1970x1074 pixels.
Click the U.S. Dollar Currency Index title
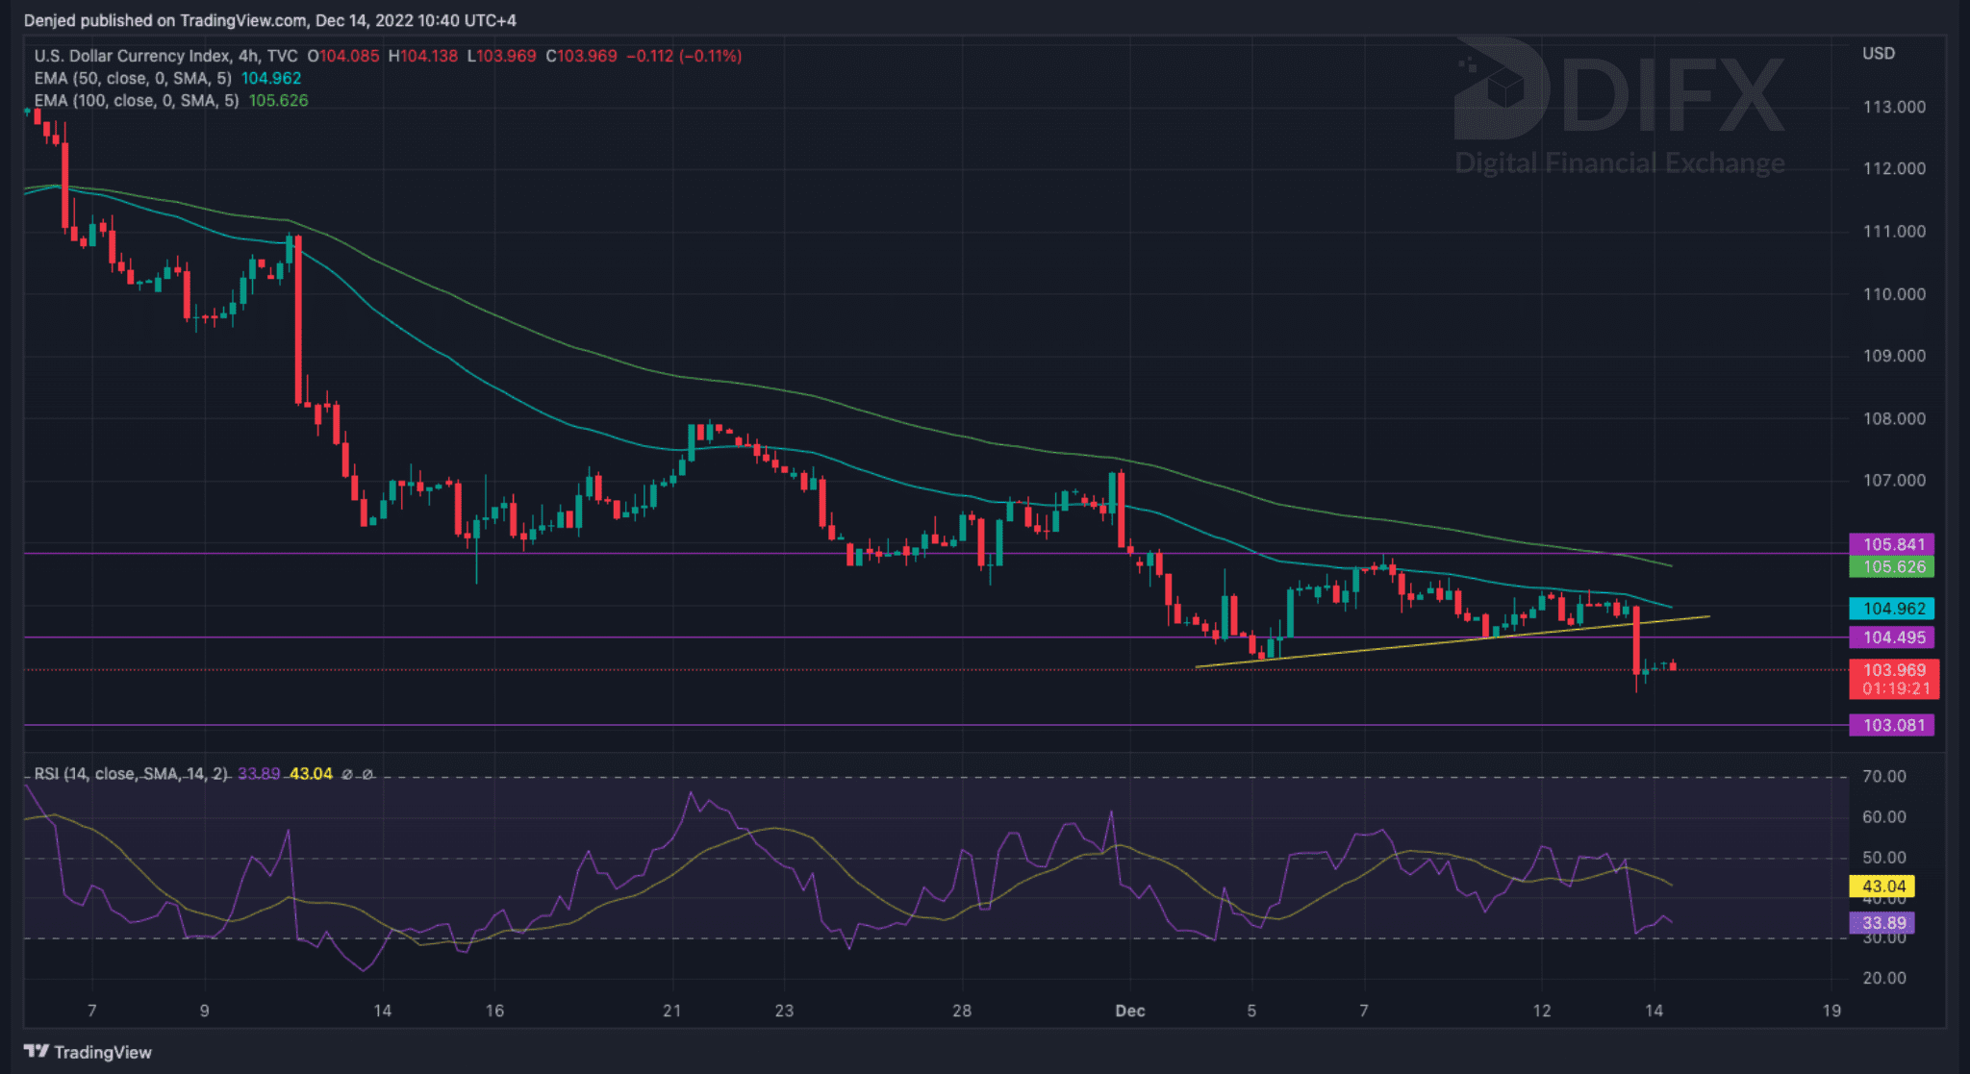click(132, 56)
